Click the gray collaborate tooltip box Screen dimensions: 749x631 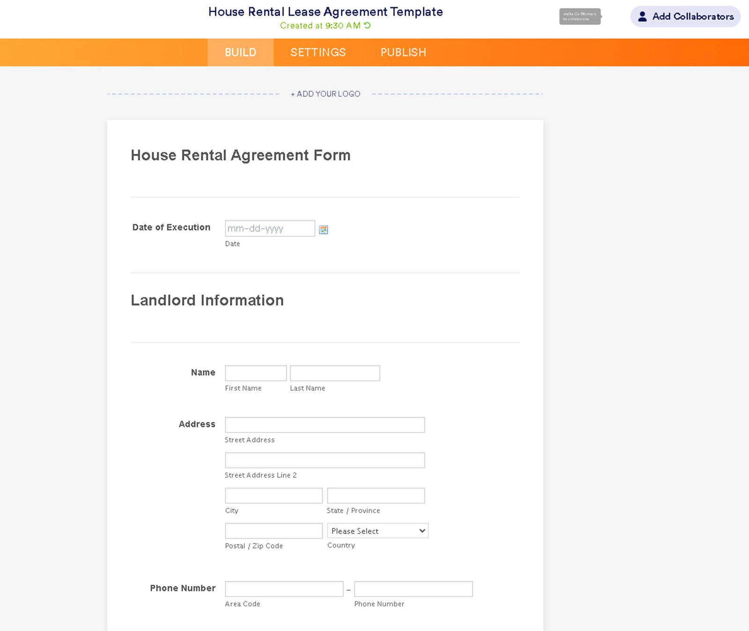(x=580, y=16)
